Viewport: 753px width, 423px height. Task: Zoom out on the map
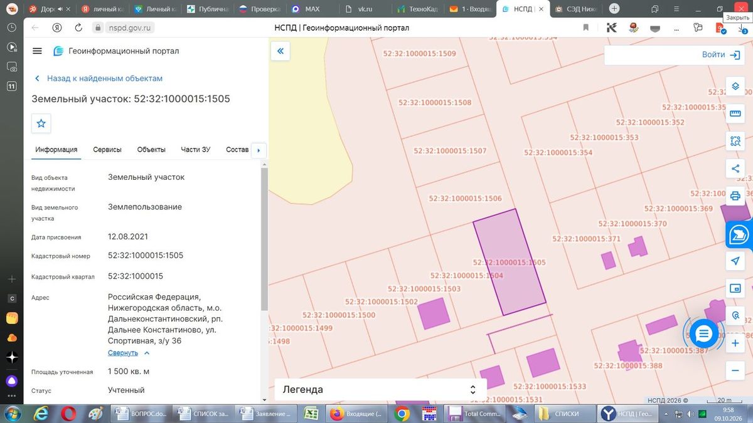[x=735, y=371]
